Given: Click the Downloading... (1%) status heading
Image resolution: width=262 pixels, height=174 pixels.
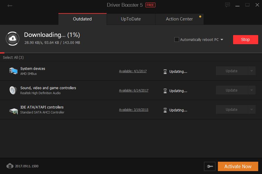Looking at the screenshot, I should point(52,35).
